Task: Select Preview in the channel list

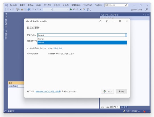Action: point(82,39)
